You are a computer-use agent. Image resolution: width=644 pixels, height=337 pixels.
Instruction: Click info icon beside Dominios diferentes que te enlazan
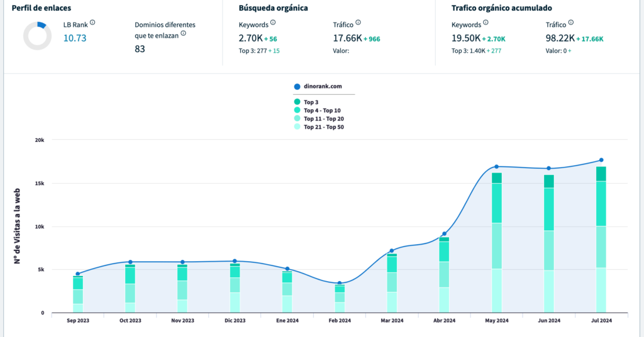[183, 34]
